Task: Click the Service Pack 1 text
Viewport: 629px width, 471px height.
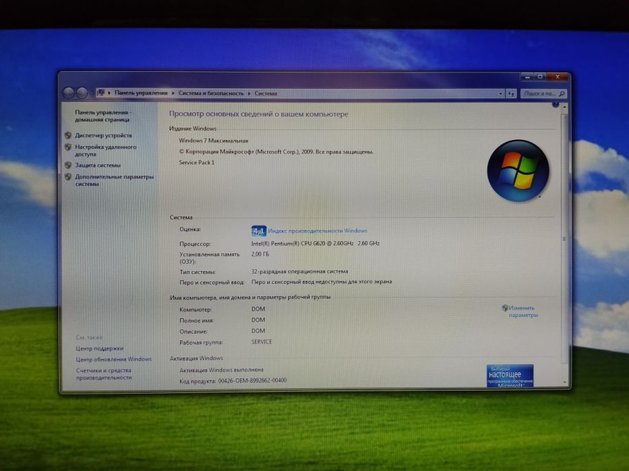Action: tap(197, 163)
